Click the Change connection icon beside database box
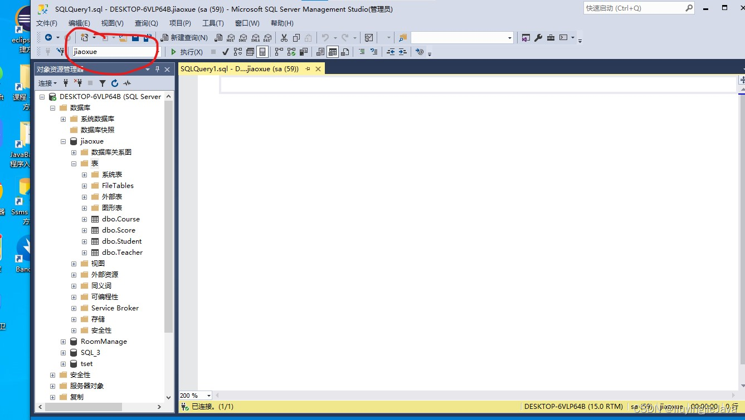 [x=61, y=52]
